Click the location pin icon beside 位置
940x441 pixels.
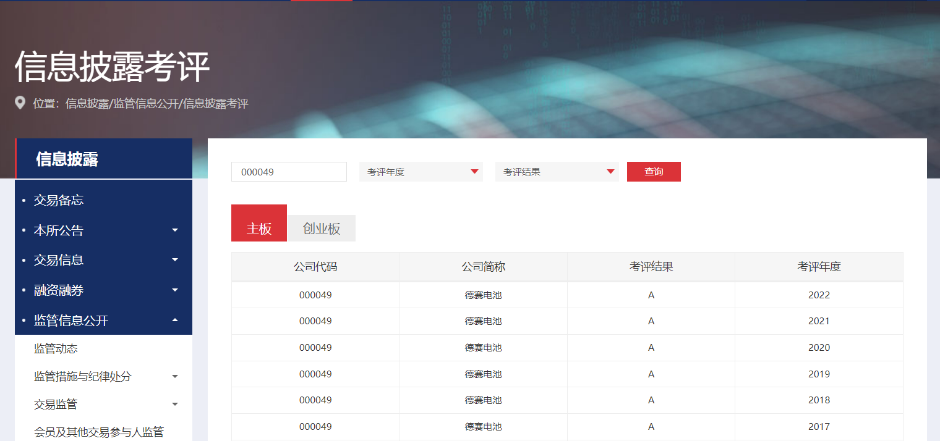20,103
